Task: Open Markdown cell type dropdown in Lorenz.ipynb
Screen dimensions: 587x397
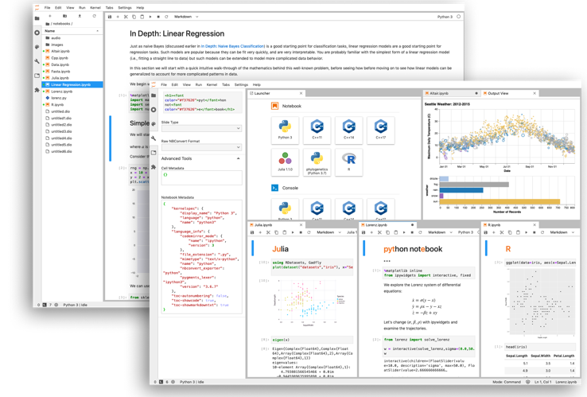Action: [x=440, y=232]
